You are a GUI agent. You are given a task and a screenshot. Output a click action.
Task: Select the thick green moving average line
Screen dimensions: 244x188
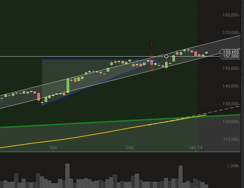pos(120,121)
